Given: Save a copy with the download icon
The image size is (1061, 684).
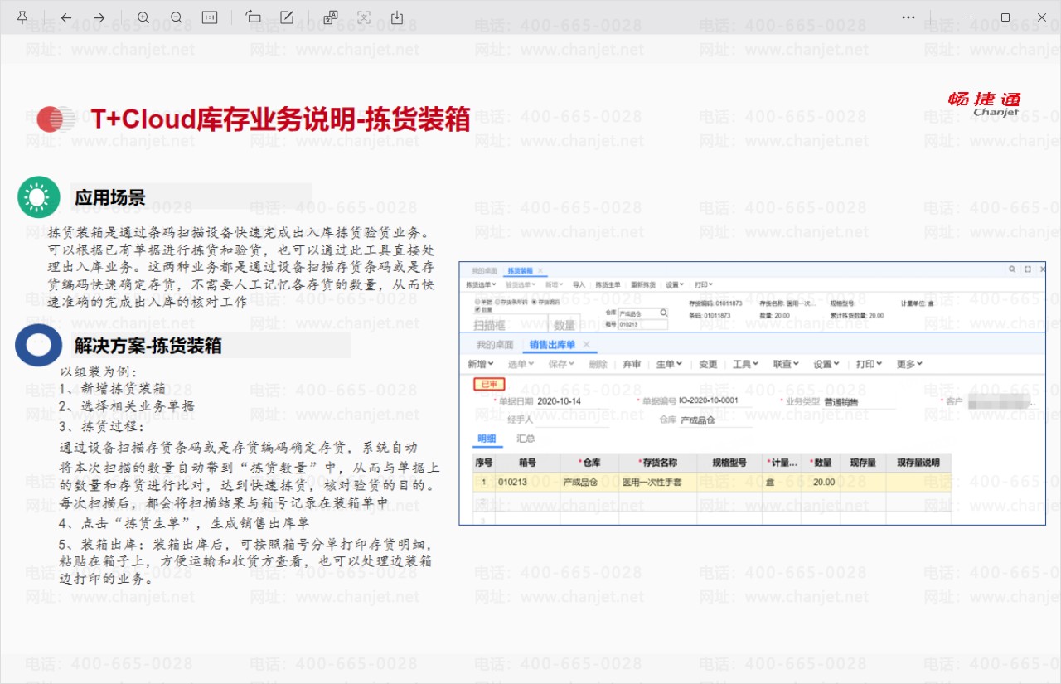Looking at the screenshot, I should (x=397, y=17).
